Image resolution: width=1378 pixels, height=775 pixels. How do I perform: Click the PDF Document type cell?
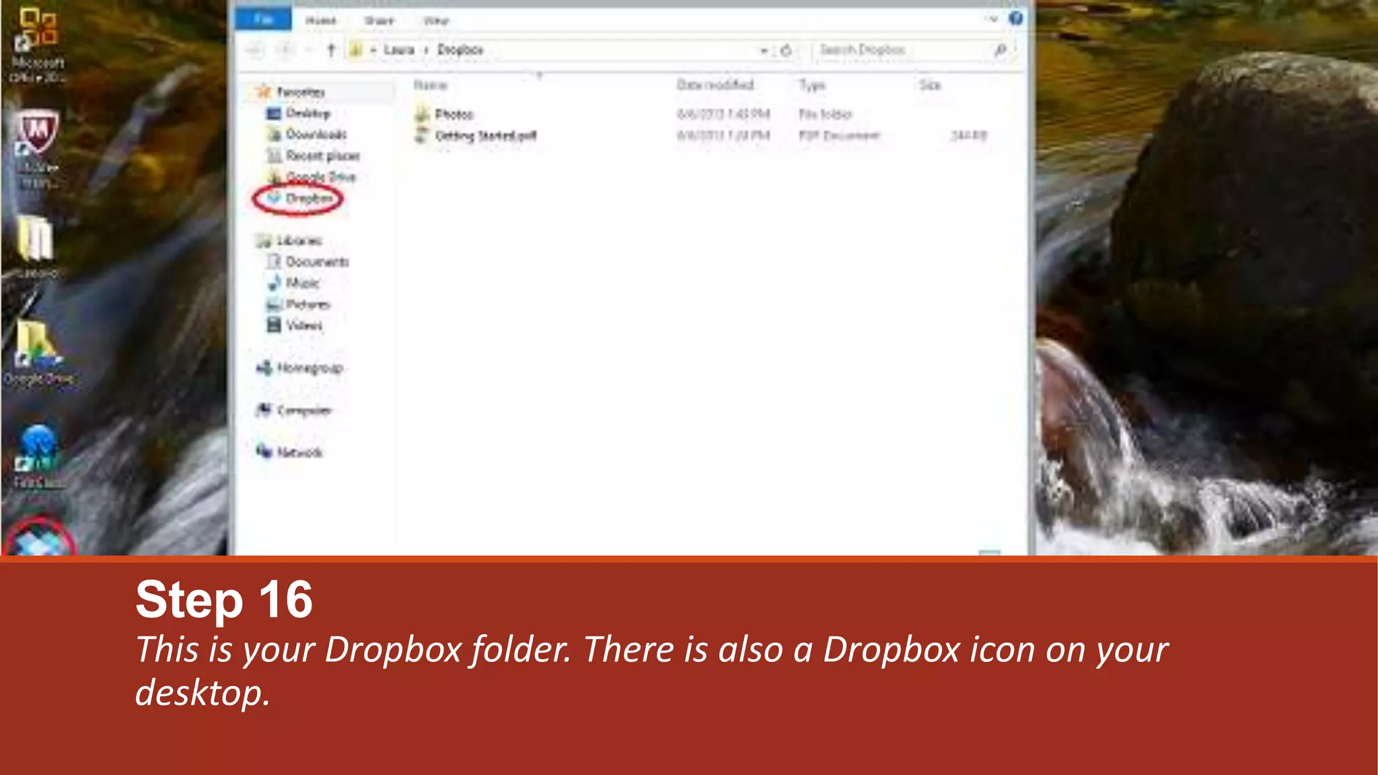click(839, 136)
